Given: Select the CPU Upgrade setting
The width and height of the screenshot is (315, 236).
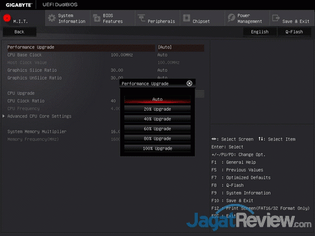Looking at the screenshot, I should pos(21,93).
